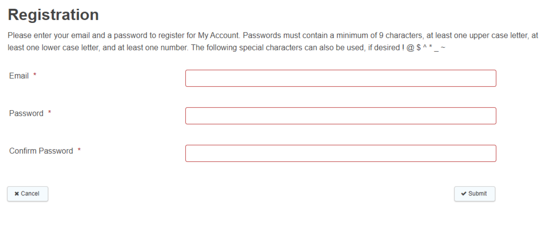Select the Email field label
The height and width of the screenshot is (236, 553).
coord(18,76)
